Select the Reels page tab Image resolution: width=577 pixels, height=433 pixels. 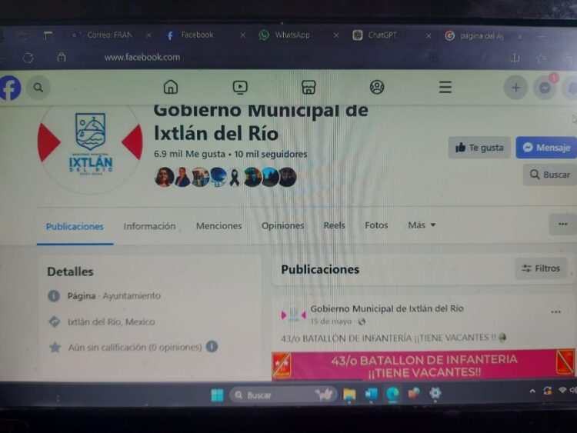[x=334, y=225]
